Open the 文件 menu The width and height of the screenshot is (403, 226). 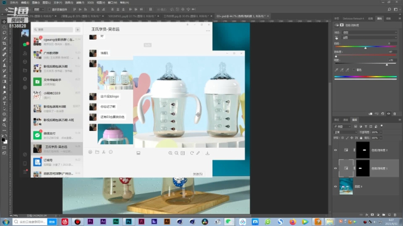click(14, 3)
